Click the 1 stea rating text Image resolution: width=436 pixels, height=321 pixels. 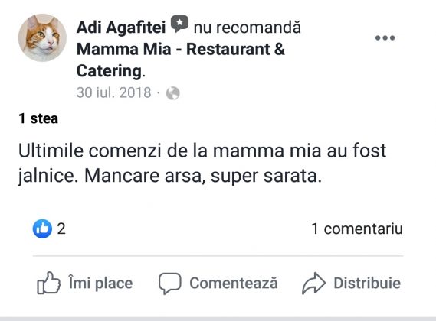click(x=38, y=118)
